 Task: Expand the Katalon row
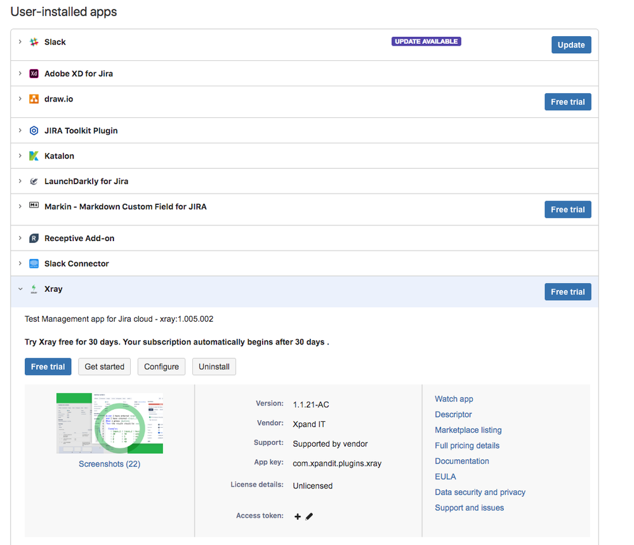pyautogui.click(x=20, y=155)
